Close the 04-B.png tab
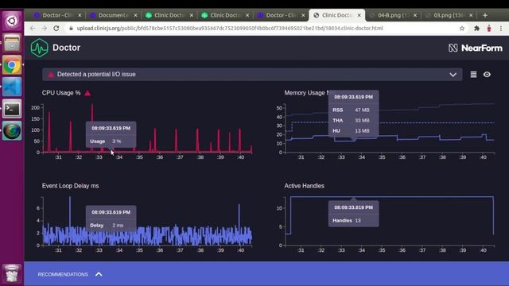This screenshot has height=286, width=509. (415, 15)
